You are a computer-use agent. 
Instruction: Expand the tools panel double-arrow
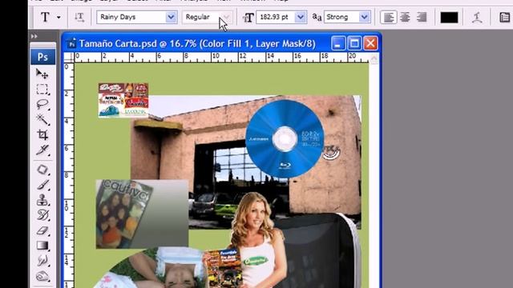(x=34, y=36)
